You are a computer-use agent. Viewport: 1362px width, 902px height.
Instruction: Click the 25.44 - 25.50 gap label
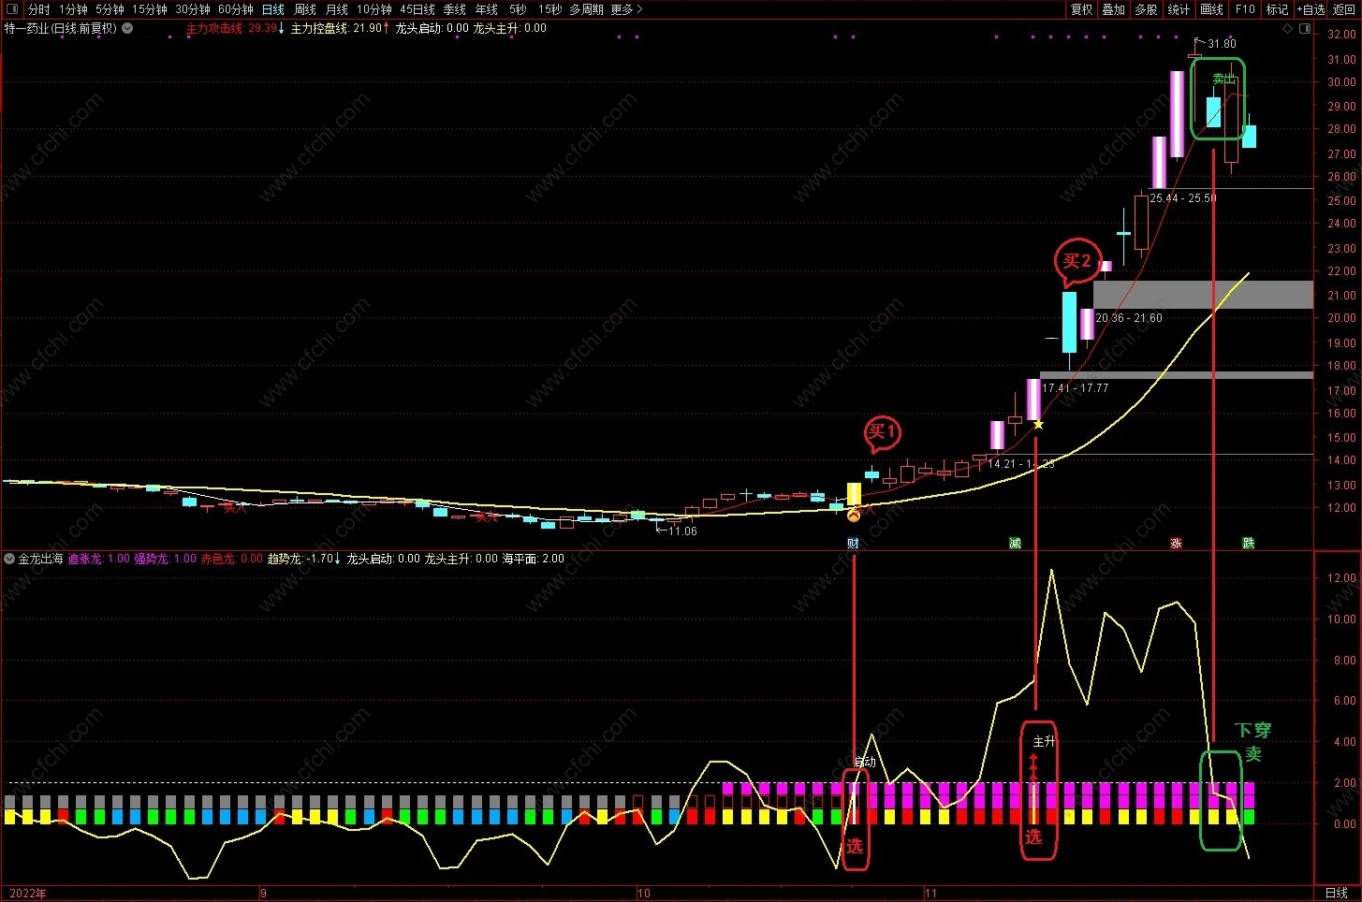[x=1183, y=198]
